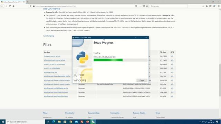Open the About footer section
The height and width of the screenshot is (124, 221).
coord(45,113)
